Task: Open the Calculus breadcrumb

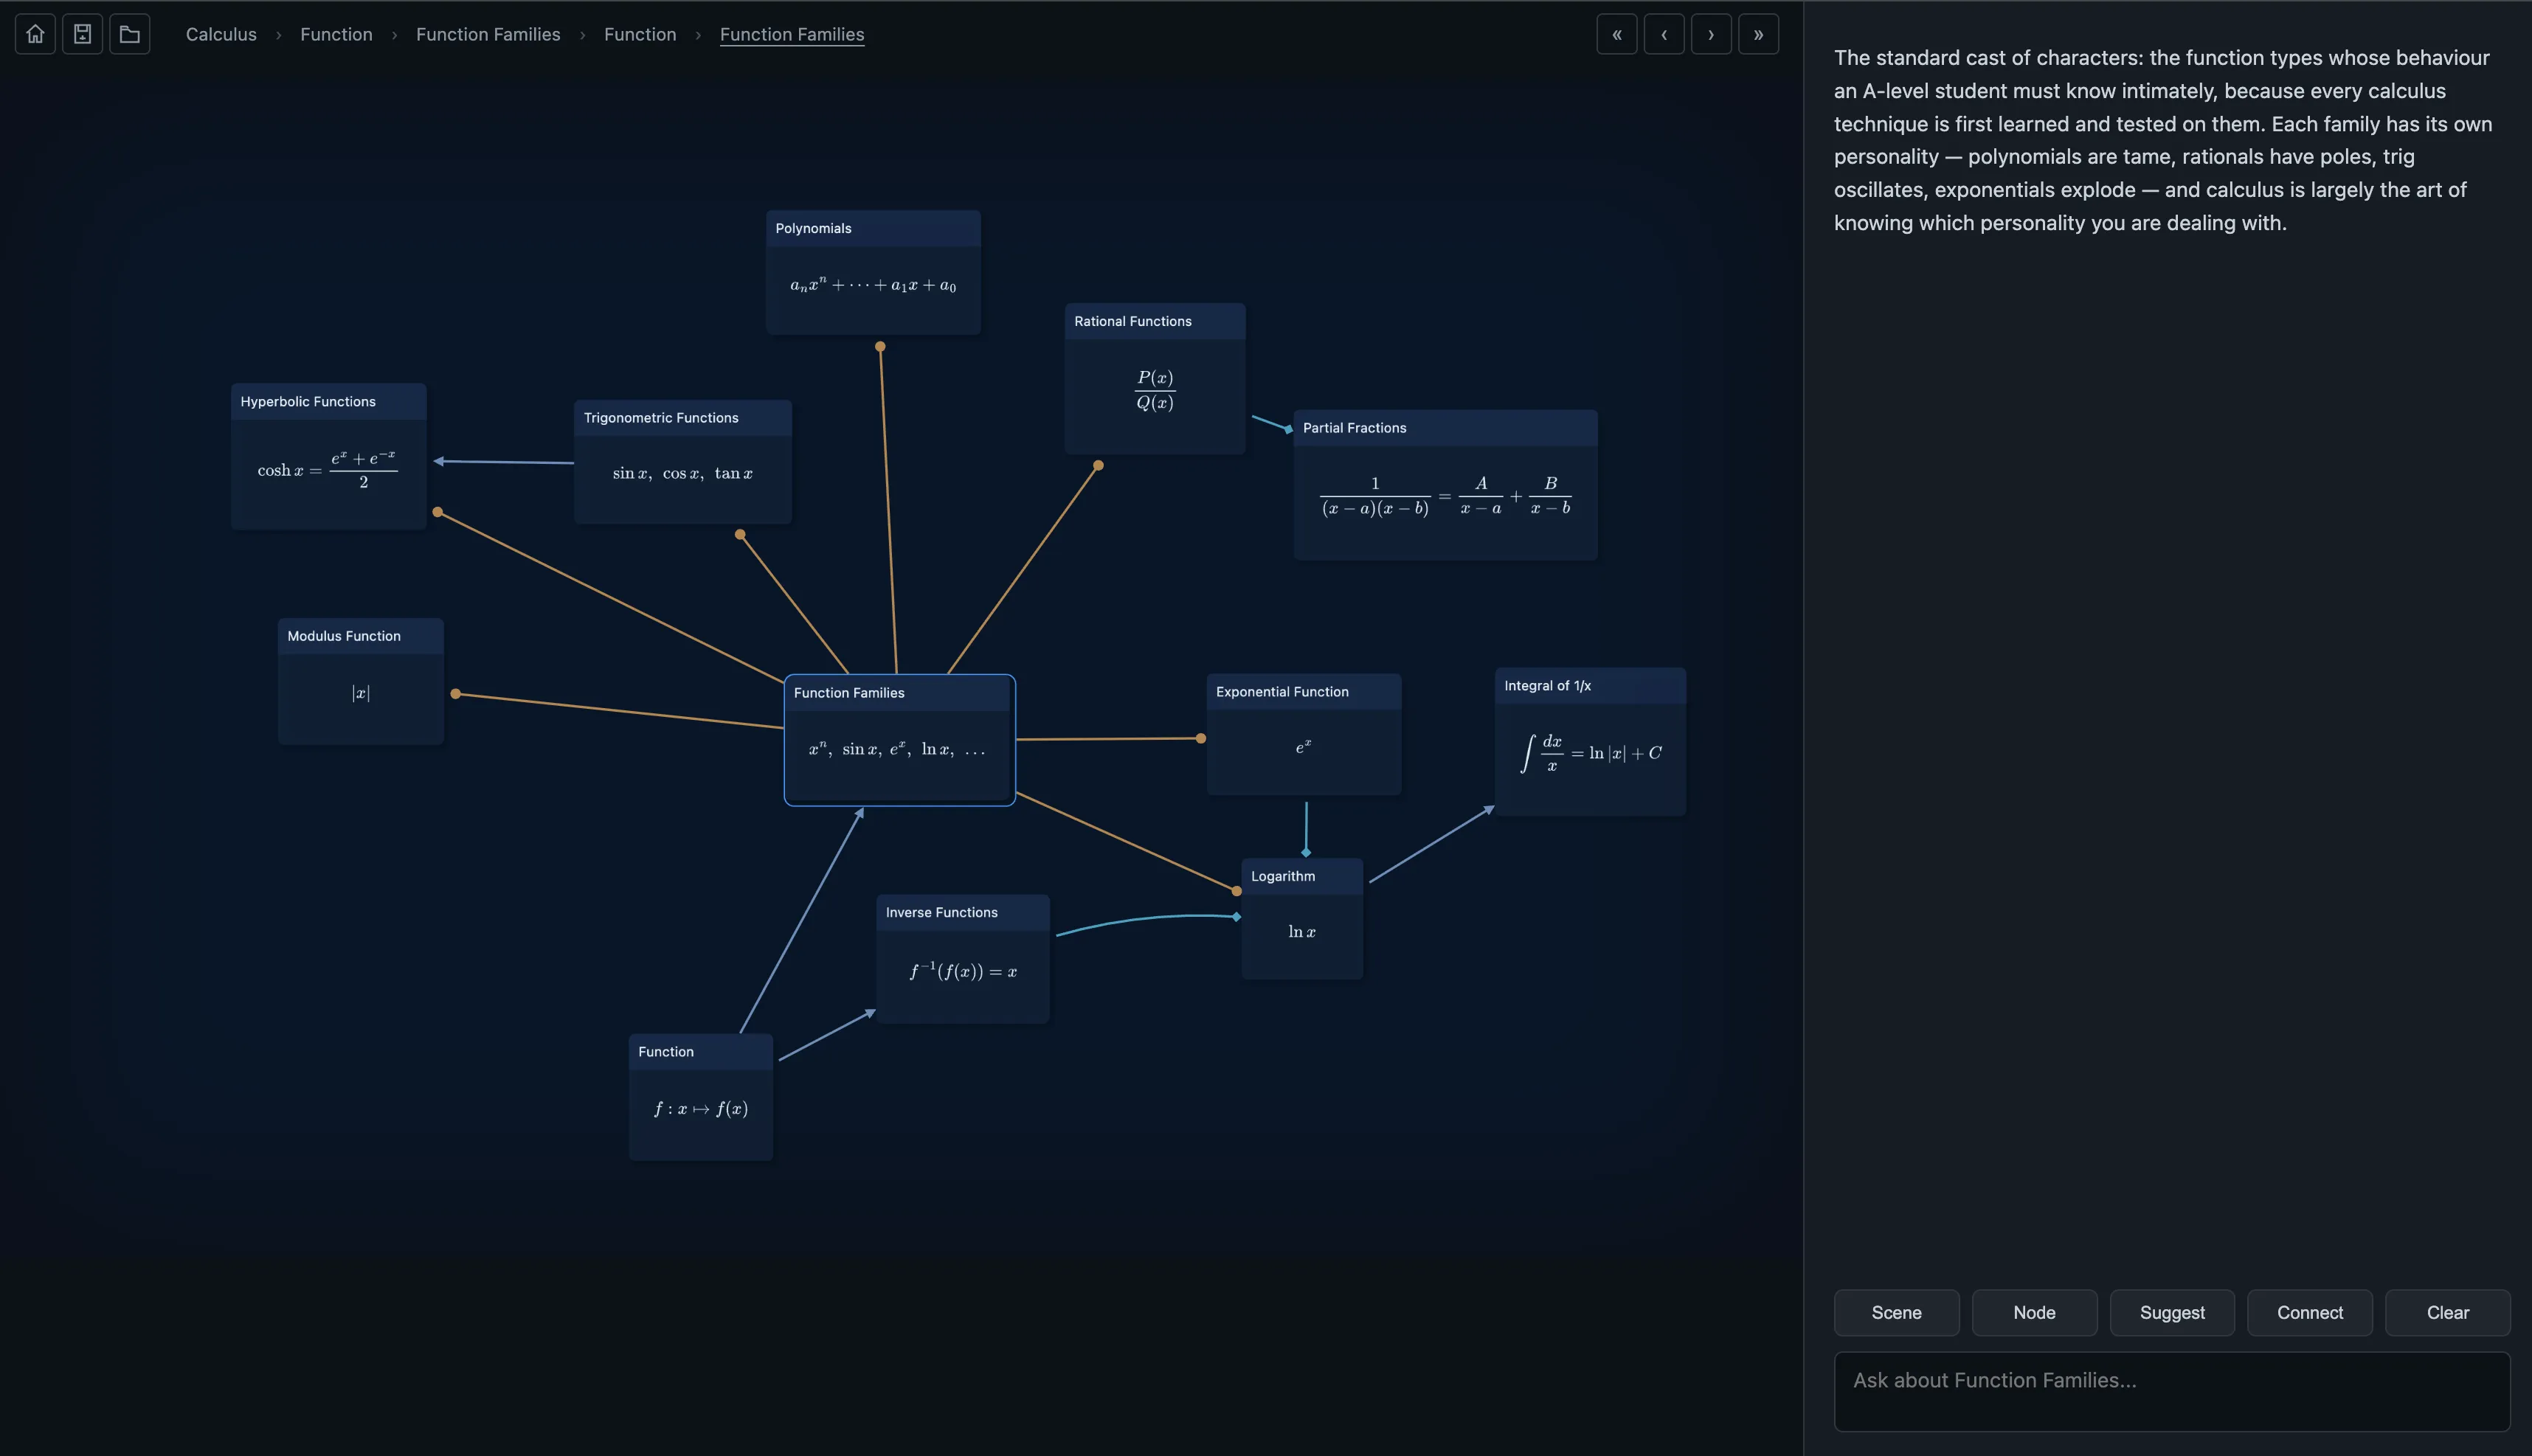Action: [x=221, y=34]
